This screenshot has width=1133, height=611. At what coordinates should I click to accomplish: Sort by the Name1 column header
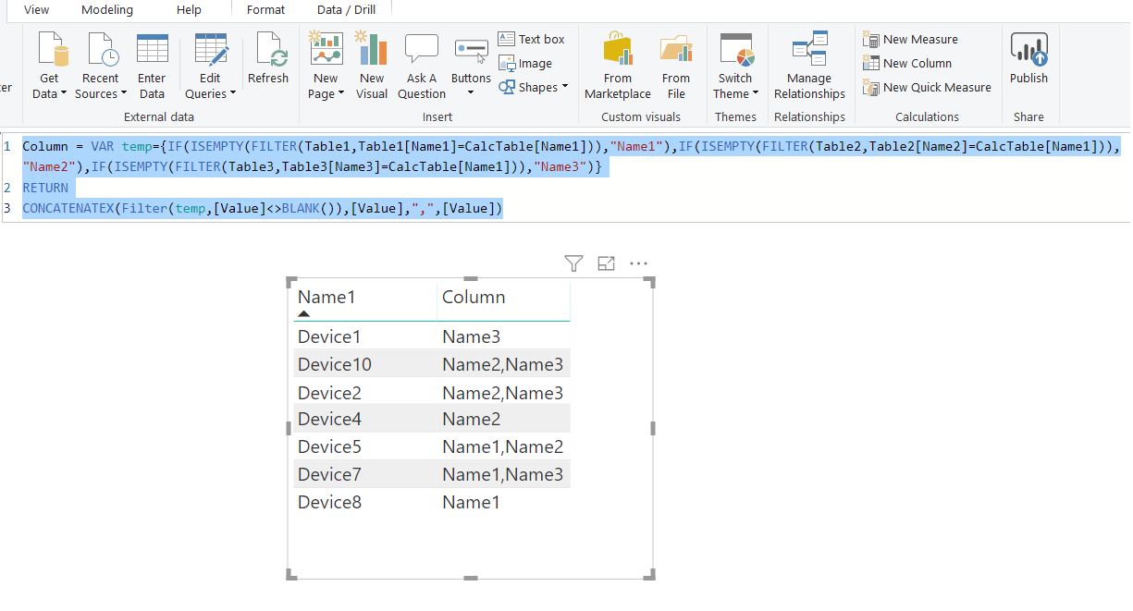pos(326,298)
